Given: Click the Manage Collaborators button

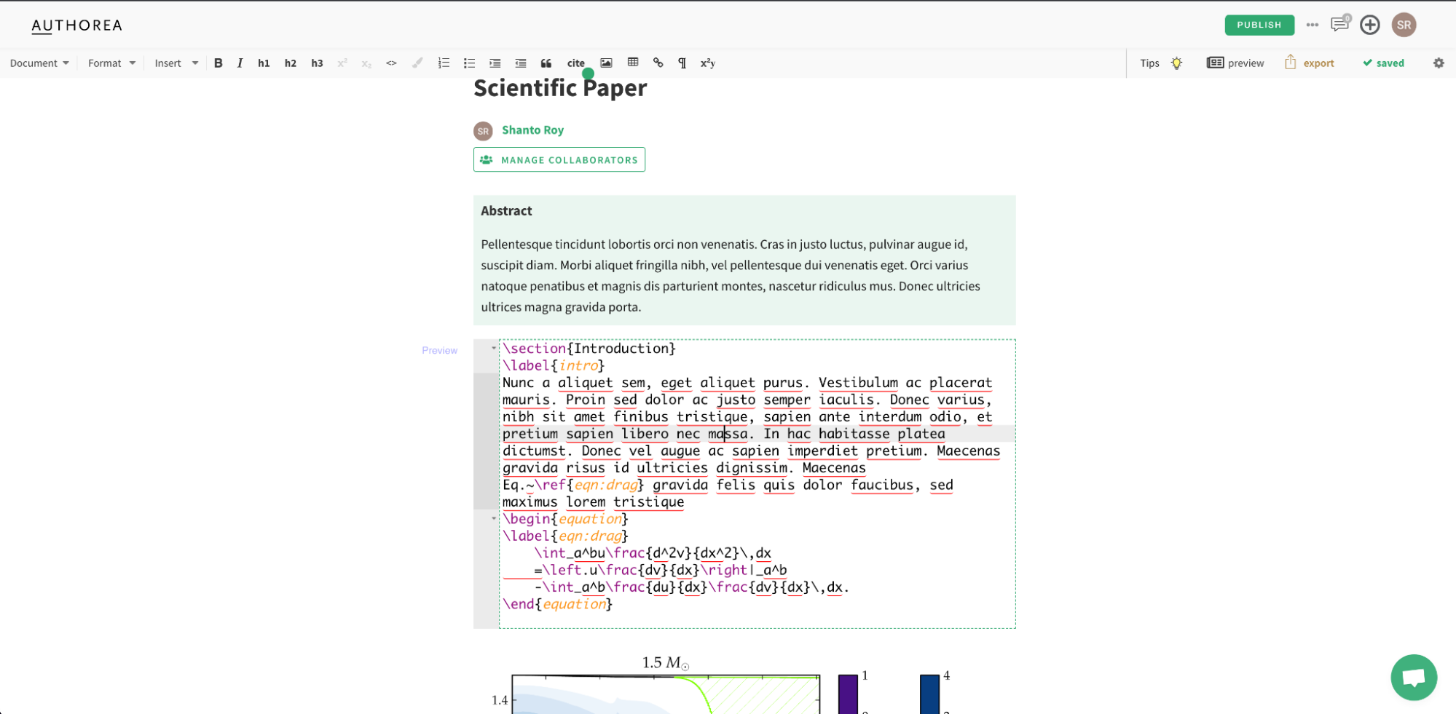Looking at the screenshot, I should click(x=559, y=160).
